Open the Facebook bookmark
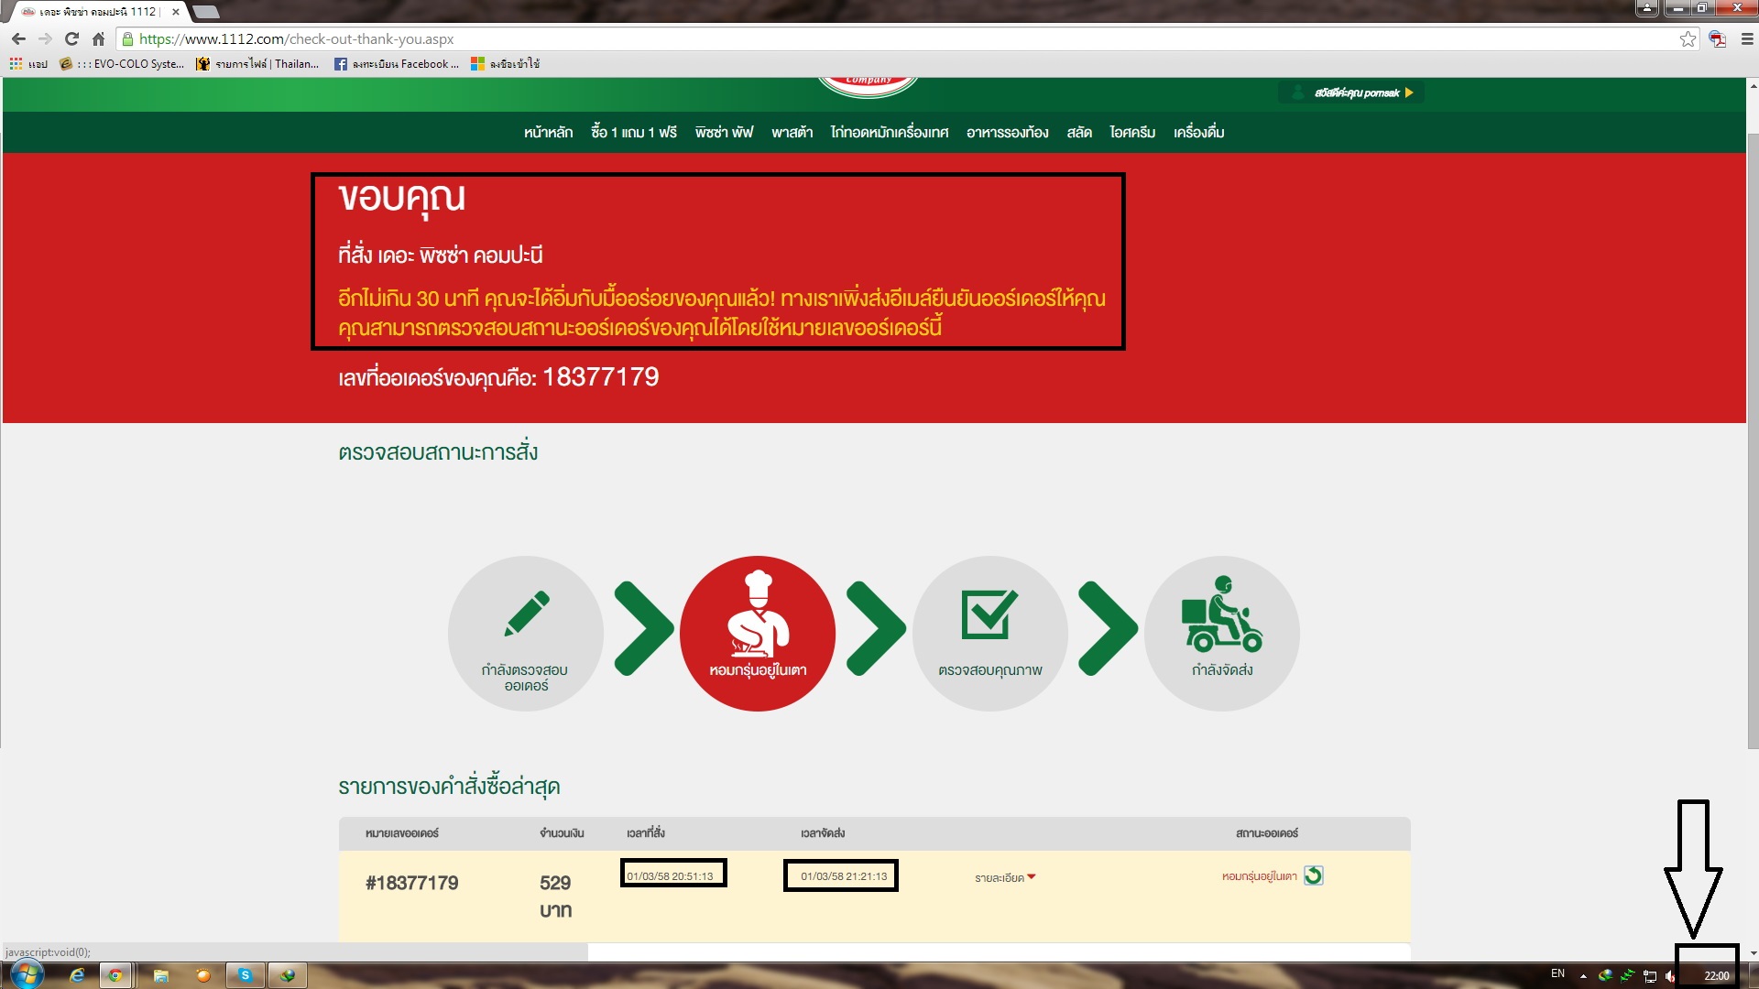This screenshot has width=1759, height=989. click(x=397, y=64)
